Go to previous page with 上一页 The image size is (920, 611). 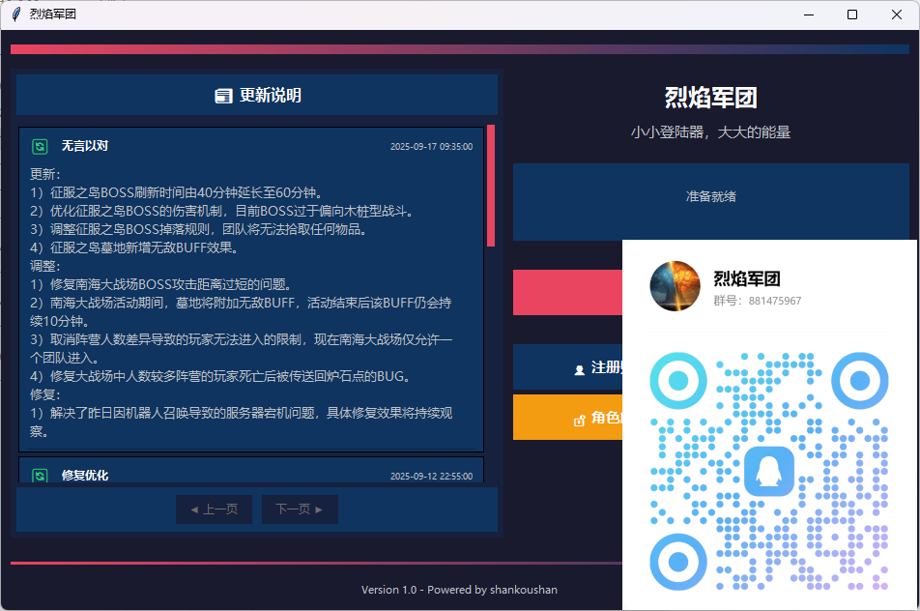point(215,509)
